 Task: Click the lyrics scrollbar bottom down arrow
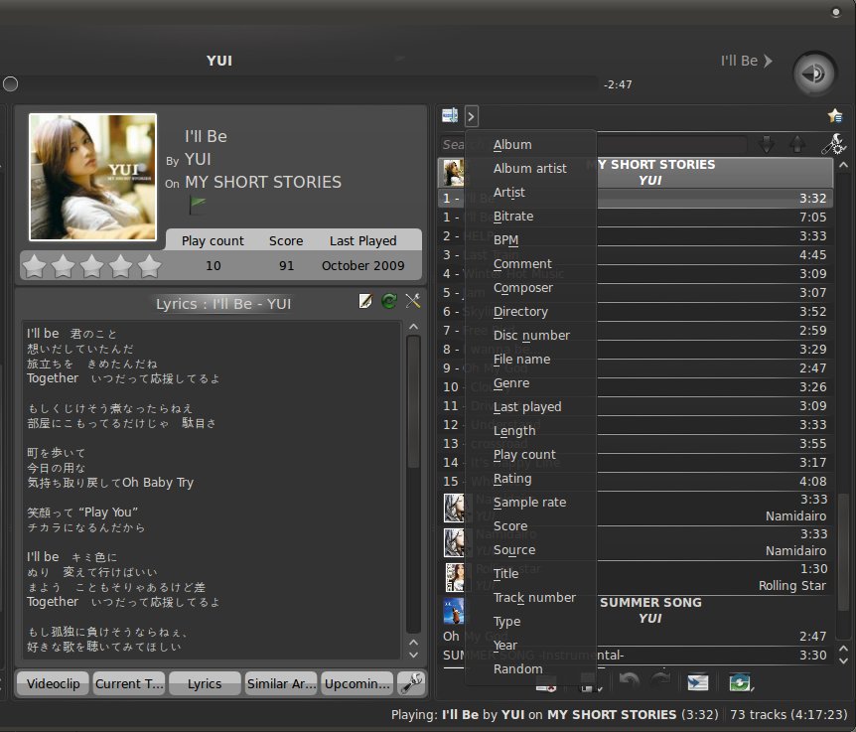pyautogui.click(x=413, y=655)
